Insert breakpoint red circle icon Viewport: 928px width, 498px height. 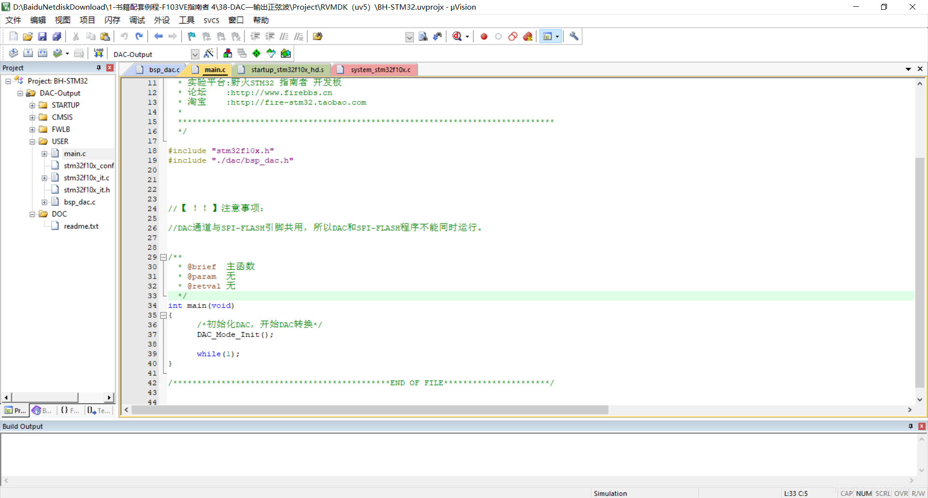[x=484, y=36]
